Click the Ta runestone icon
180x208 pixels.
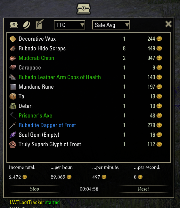click(13, 96)
